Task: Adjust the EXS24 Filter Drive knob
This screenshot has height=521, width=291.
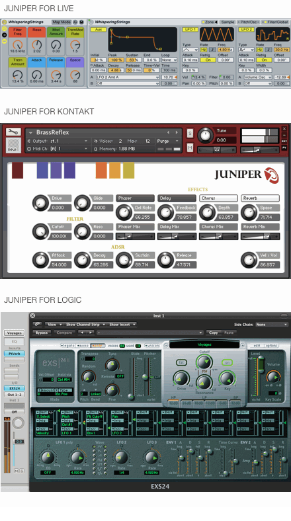Action: pos(181,378)
